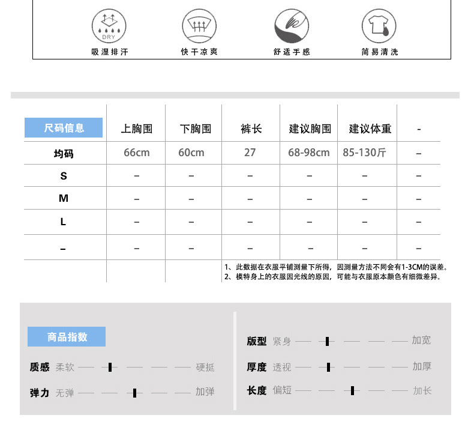The height and width of the screenshot is (424, 474).
Task: Select the 舒适手感 label
Action: [292, 52]
